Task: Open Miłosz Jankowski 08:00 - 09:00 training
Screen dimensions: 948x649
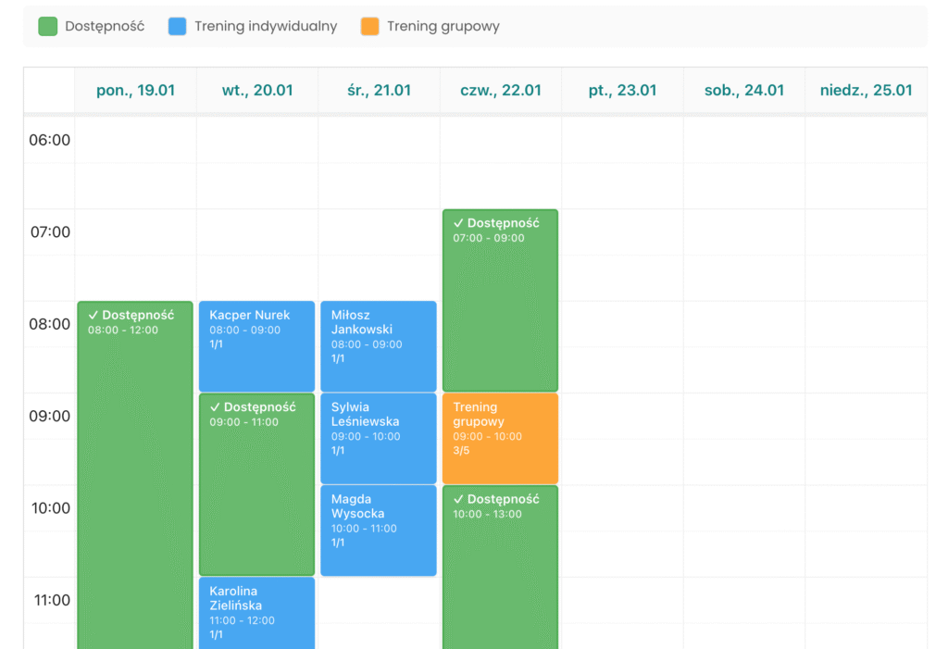Action: click(x=379, y=346)
